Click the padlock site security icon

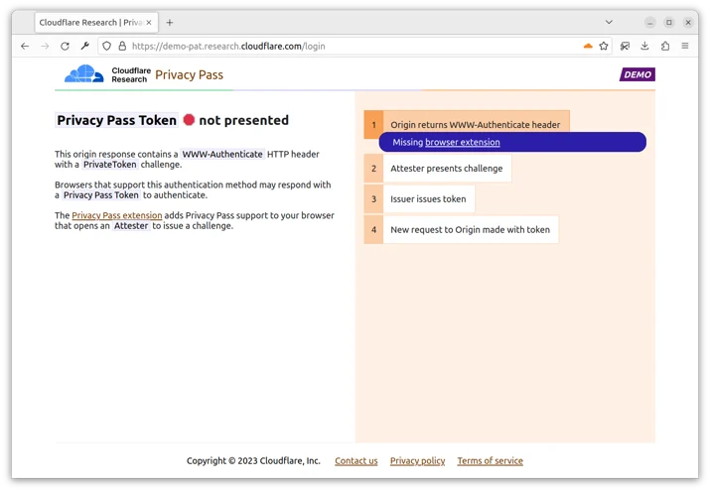click(122, 46)
